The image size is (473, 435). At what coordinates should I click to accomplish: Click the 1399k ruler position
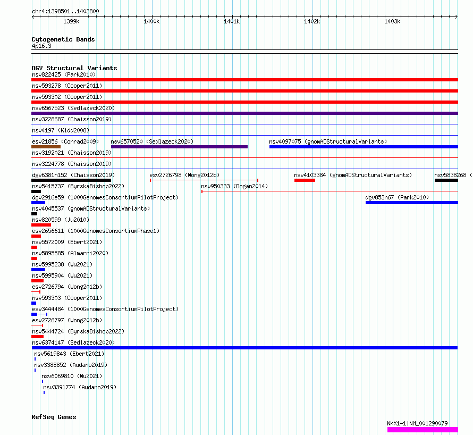[x=72, y=21]
